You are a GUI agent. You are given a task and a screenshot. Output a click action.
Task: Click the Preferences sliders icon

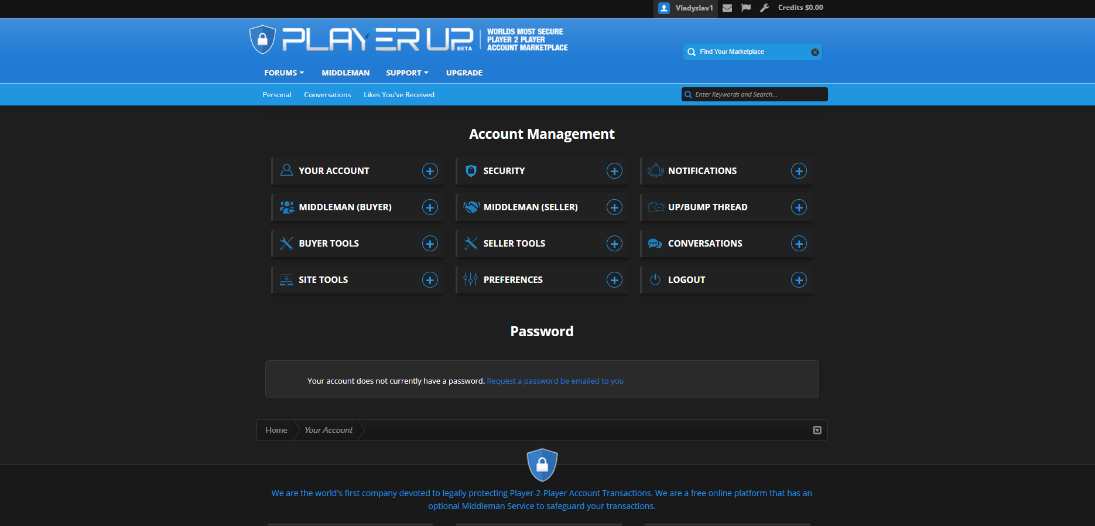coord(470,279)
